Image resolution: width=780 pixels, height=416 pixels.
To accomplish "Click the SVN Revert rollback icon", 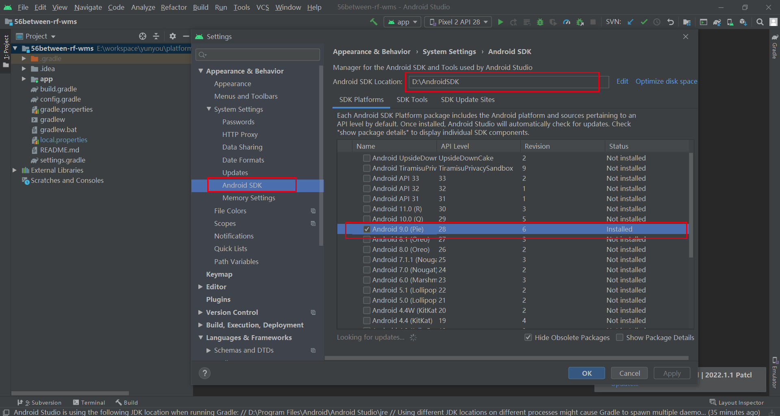I will (x=670, y=22).
